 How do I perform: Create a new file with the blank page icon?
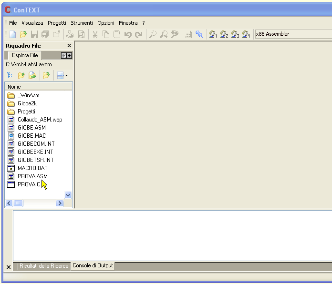tap(12, 34)
